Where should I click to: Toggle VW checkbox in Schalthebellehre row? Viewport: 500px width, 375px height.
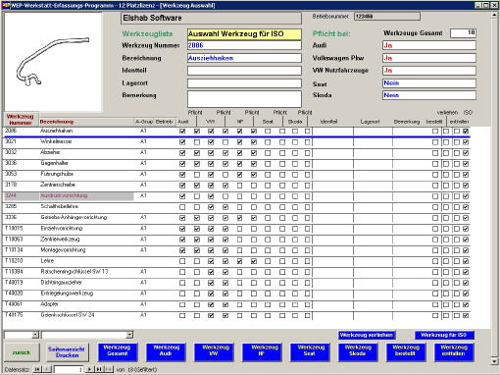click(211, 207)
